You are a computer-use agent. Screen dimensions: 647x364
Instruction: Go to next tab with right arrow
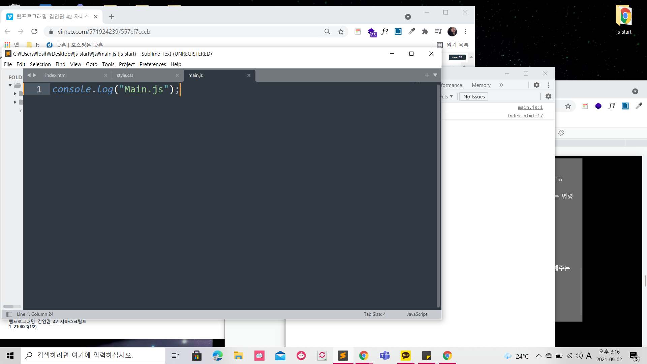[x=34, y=75]
